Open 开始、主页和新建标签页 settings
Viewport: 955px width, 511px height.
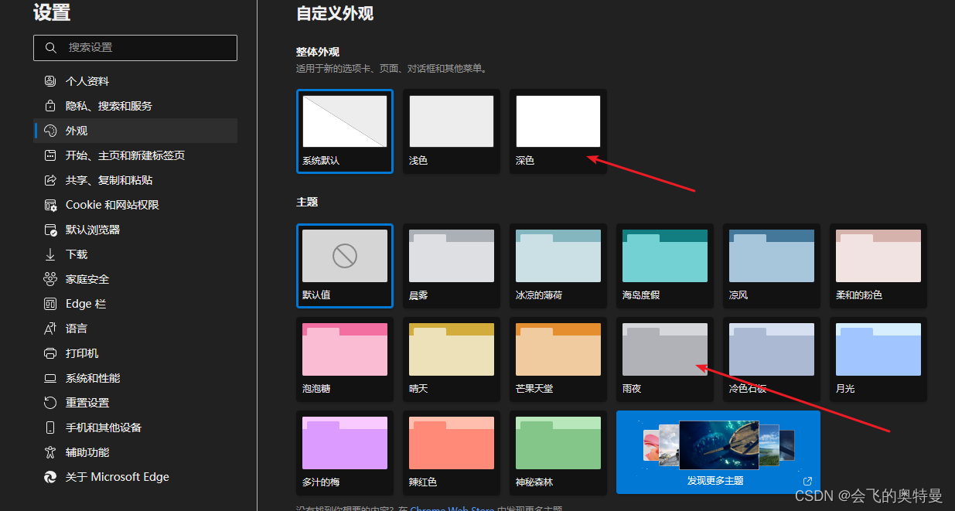coord(135,155)
